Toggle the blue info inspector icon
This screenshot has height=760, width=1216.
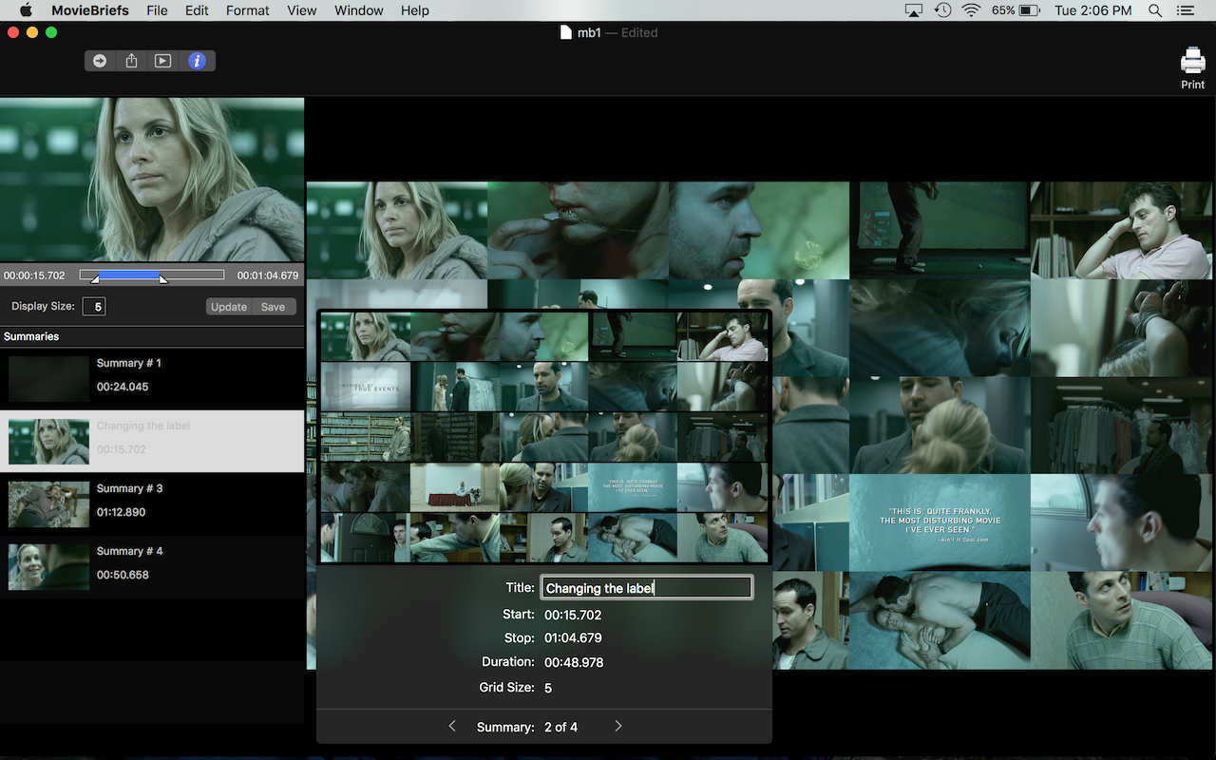tap(197, 61)
